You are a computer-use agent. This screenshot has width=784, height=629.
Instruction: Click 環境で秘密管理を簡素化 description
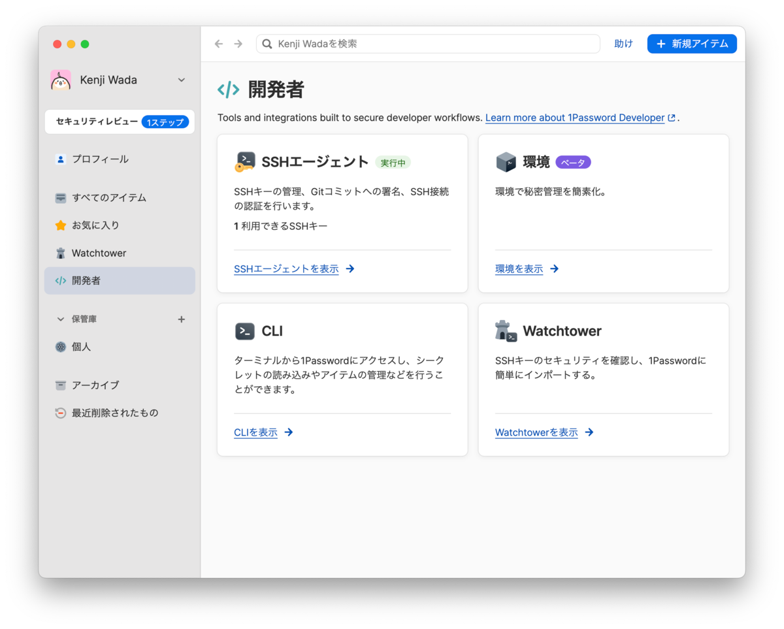click(551, 192)
